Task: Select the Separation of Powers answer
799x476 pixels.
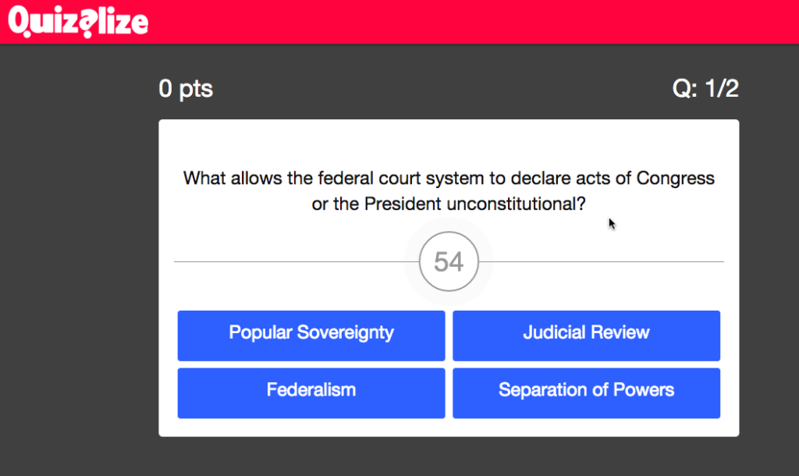Action: 586,393
